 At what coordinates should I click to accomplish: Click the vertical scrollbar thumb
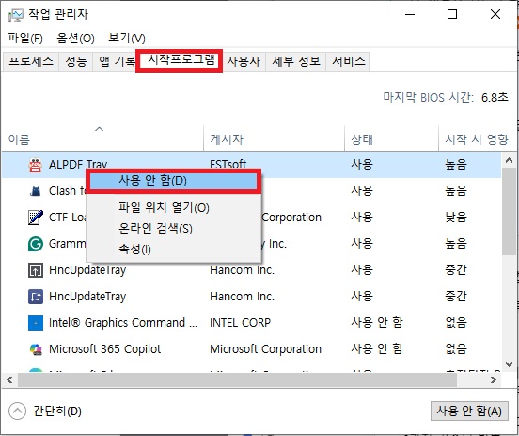pyautogui.click(x=509, y=211)
